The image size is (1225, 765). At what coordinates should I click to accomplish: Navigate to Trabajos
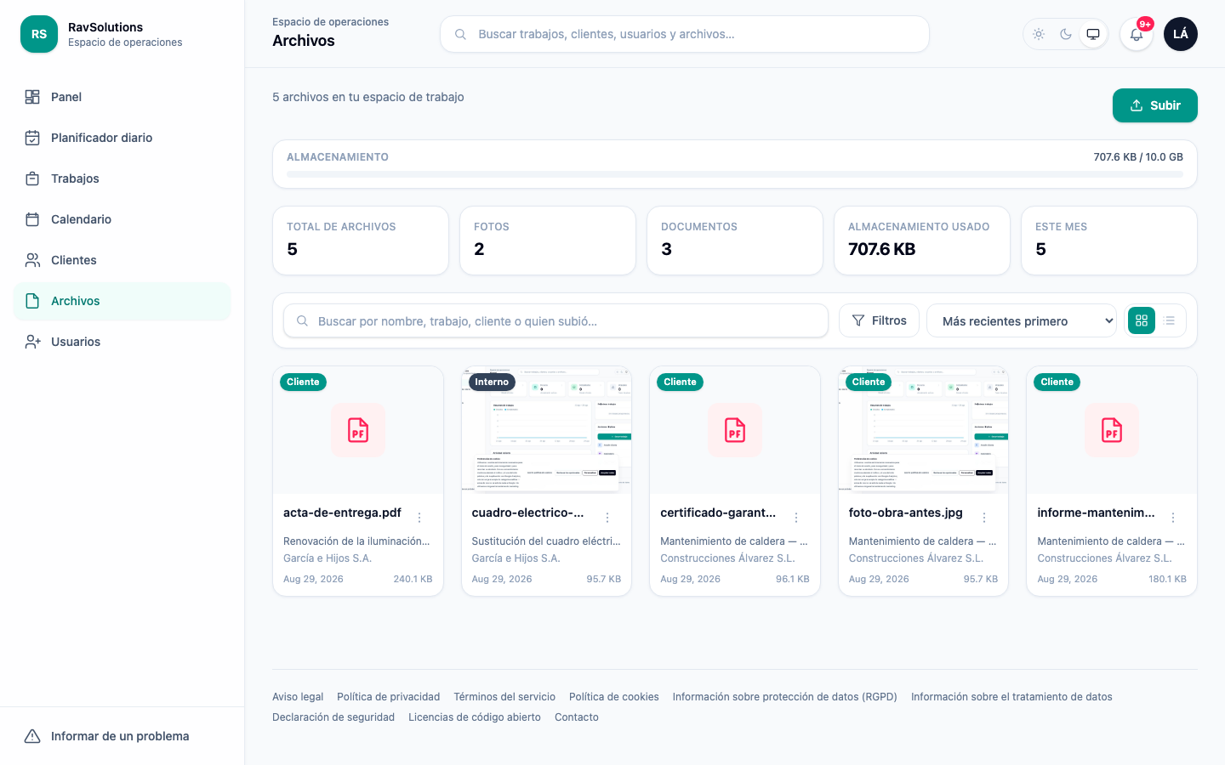click(x=122, y=178)
